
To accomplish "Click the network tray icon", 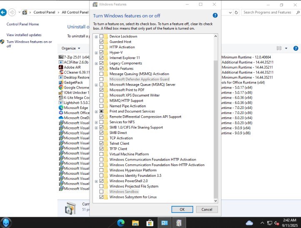I will 269,223.
